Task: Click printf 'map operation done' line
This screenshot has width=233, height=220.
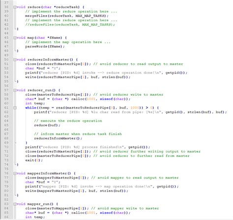Action: (x=102, y=187)
